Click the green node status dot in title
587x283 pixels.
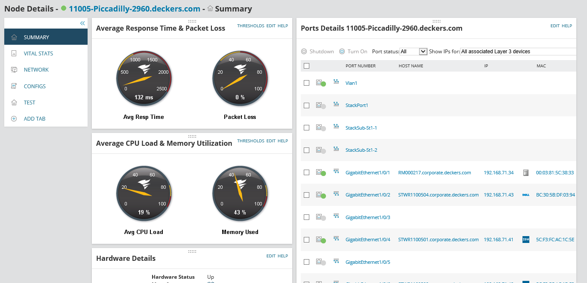coord(64,9)
